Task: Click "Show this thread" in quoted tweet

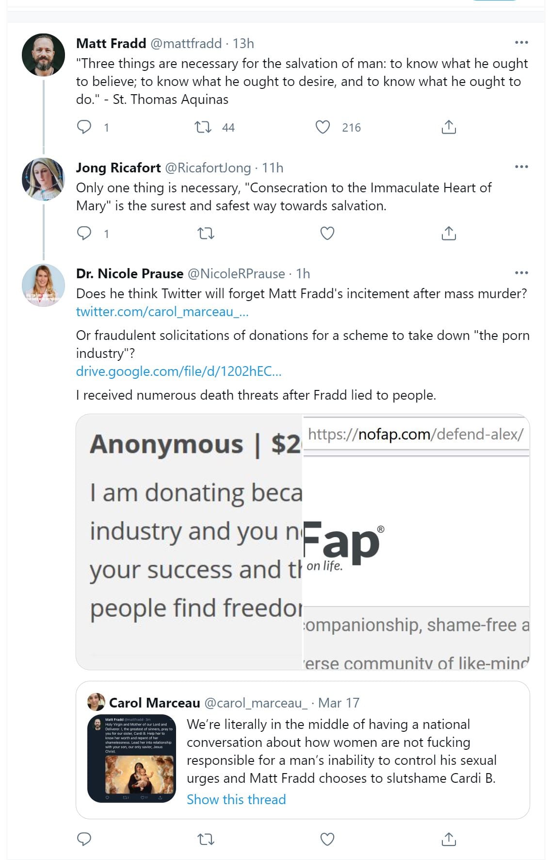Action: 236,800
